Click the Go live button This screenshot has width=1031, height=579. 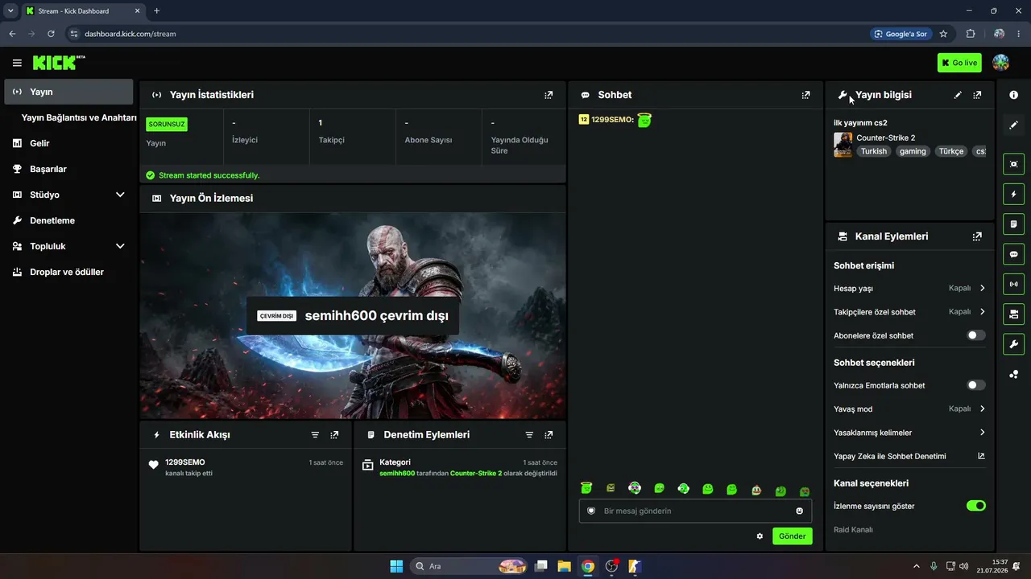coord(959,63)
